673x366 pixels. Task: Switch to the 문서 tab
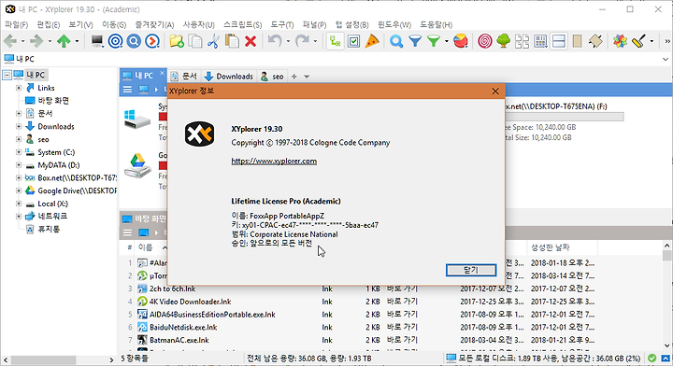(x=184, y=77)
